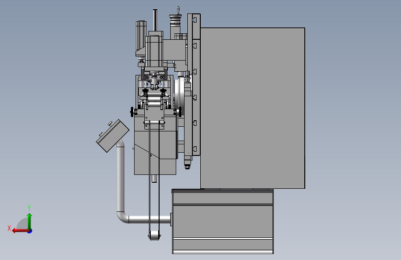Select the tilted box atop the vertical pipe

coord(112,136)
